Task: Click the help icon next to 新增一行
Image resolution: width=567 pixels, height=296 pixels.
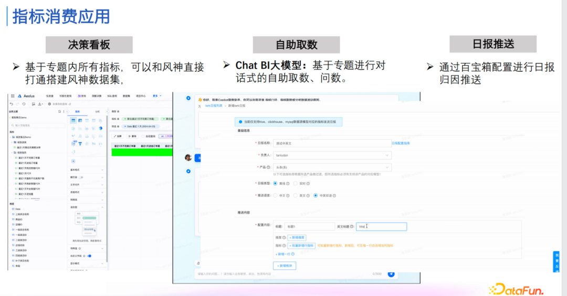Action: click(293, 254)
